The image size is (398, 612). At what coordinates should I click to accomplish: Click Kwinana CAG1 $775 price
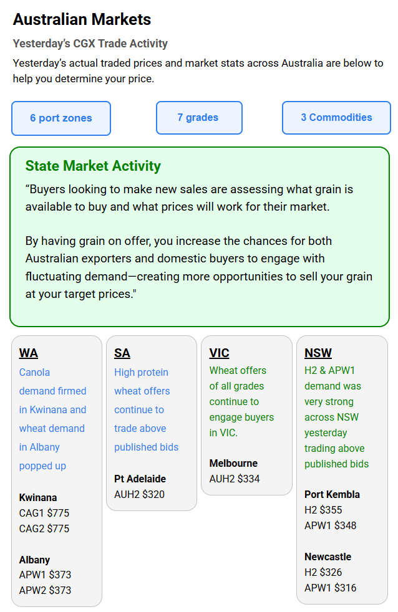click(44, 513)
